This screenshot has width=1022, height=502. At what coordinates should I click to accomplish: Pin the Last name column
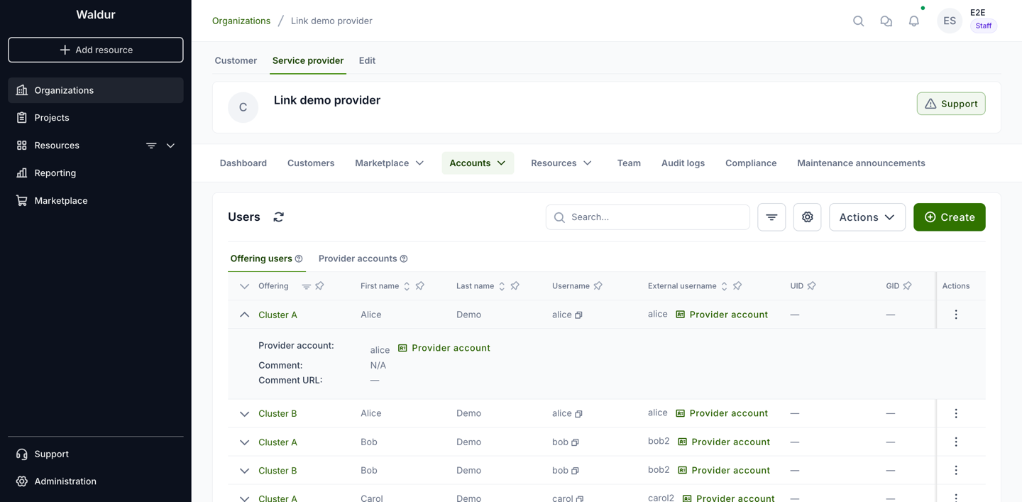(x=515, y=286)
